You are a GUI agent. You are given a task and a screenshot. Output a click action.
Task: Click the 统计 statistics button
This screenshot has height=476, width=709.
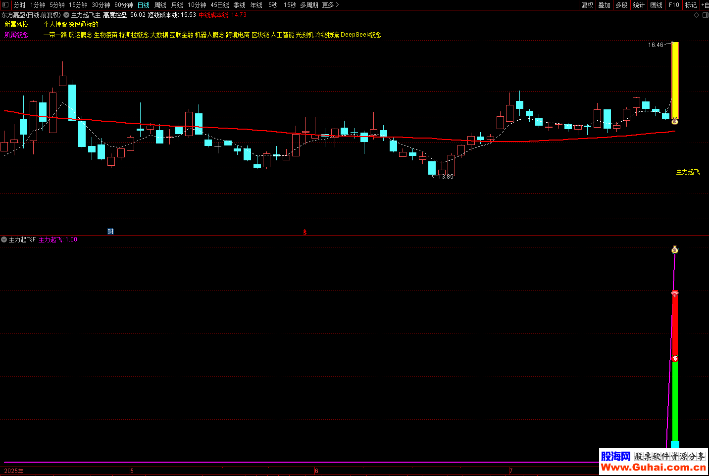point(639,5)
